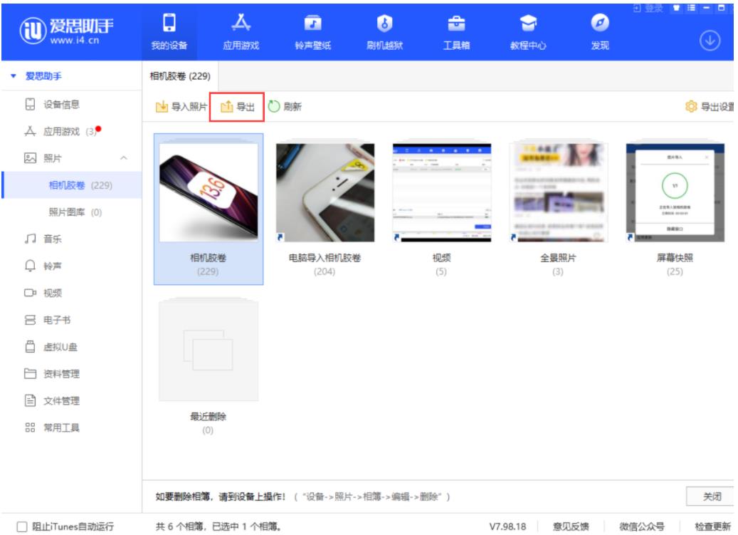Collapse the 爱思助手 sidebar root node
The height and width of the screenshot is (535, 738).
click(x=13, y=77)
